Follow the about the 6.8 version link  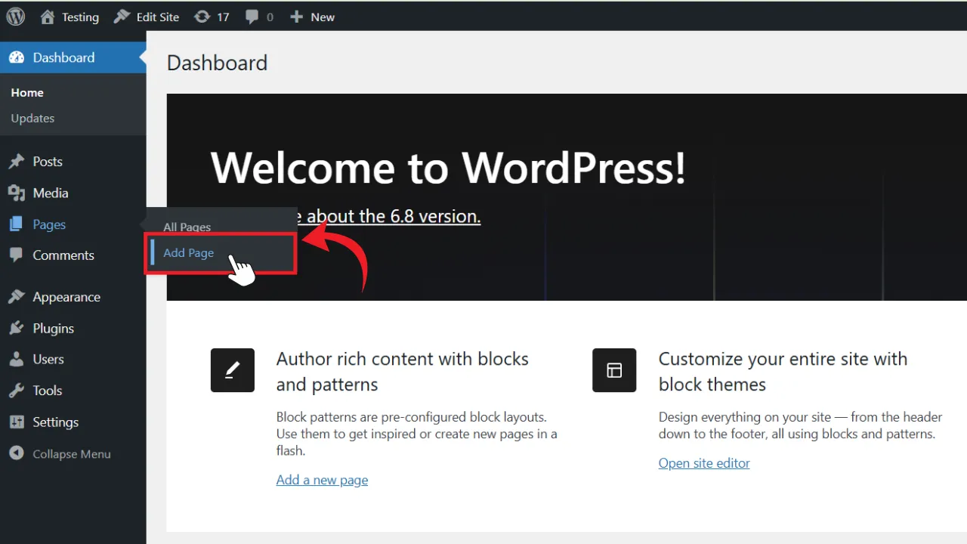(393, 216)
